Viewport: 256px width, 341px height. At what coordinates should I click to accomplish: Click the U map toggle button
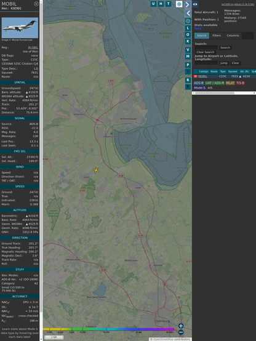[153, 4]
